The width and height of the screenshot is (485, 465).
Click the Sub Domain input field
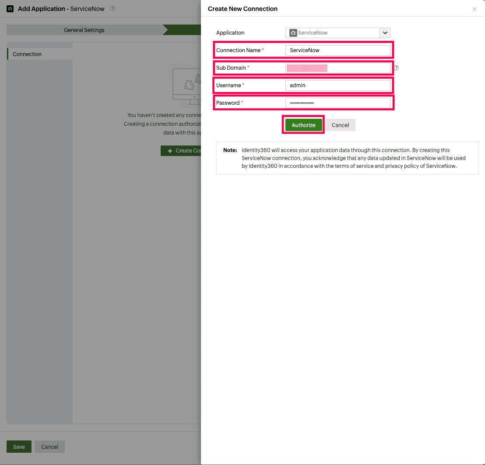point(338,67)
